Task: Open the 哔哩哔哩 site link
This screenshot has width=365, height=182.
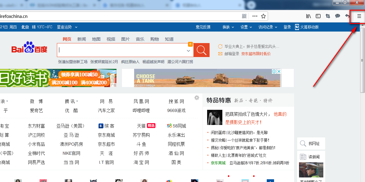Action: pyautogui.click(x=141, y=110)
